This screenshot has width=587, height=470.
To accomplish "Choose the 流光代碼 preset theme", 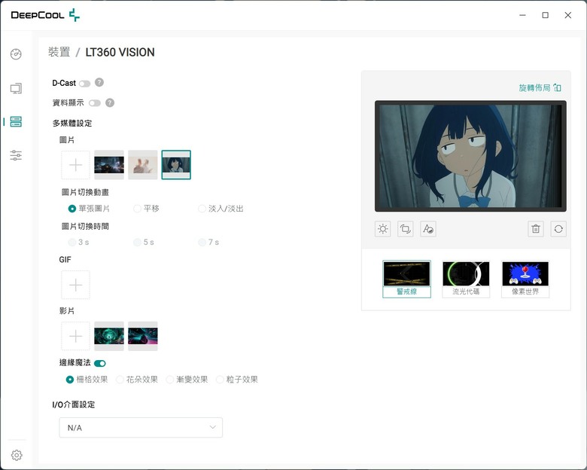I will coord(466,279).
